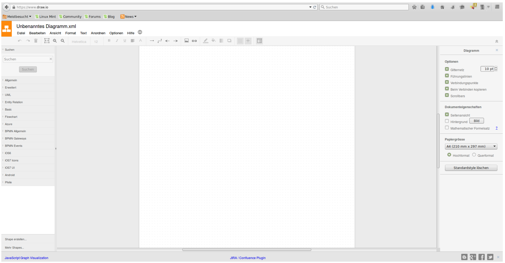
Task: Open the Ansicht menu
Action: 55,33
